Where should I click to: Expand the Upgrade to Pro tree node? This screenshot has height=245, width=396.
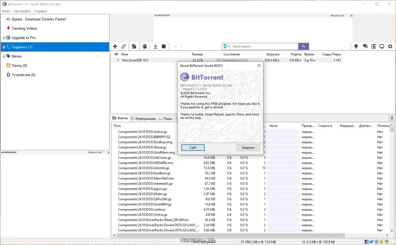pyautogui.click(x=4, y=38)
